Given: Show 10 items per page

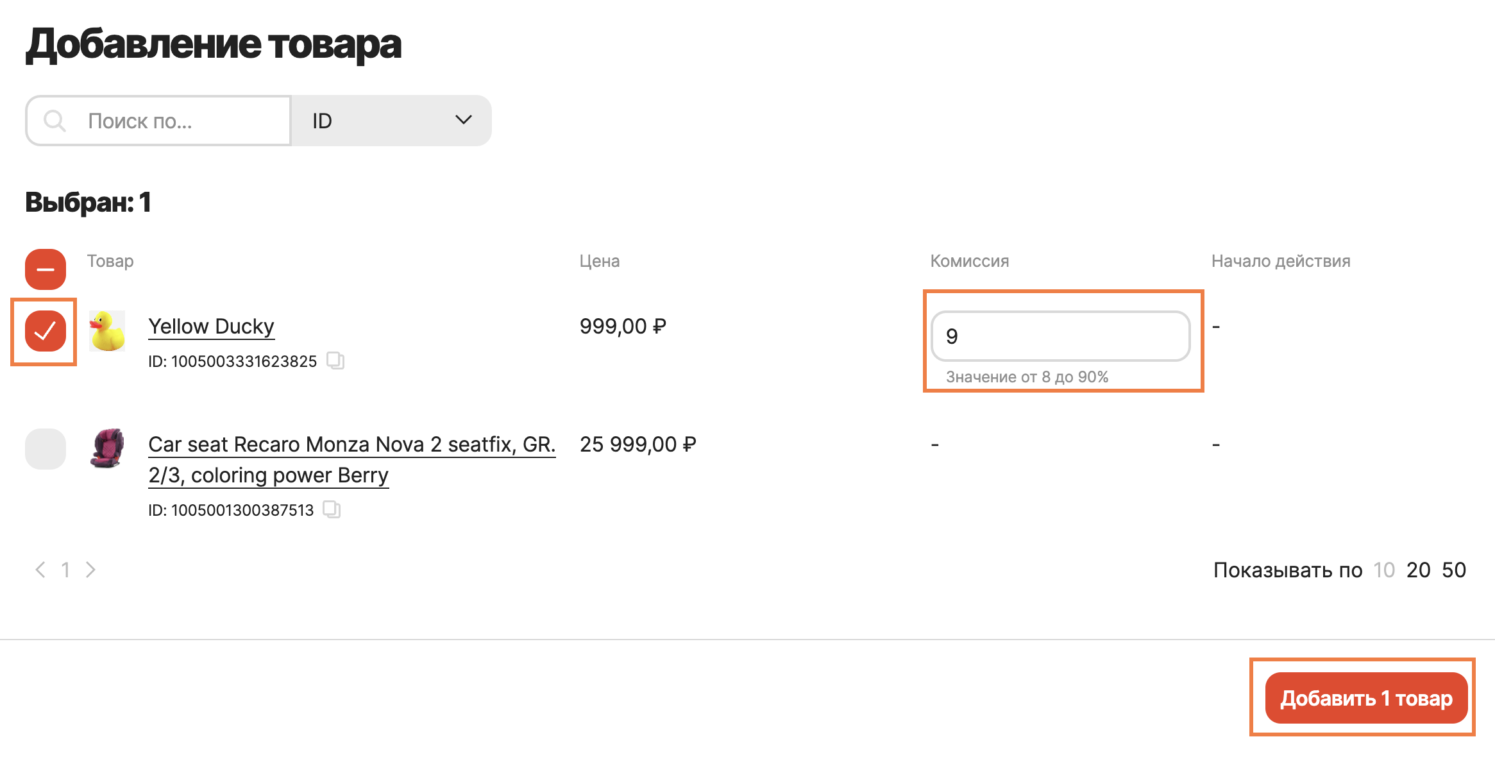Looking at the screenshot, I should [x=1384, y=570].
